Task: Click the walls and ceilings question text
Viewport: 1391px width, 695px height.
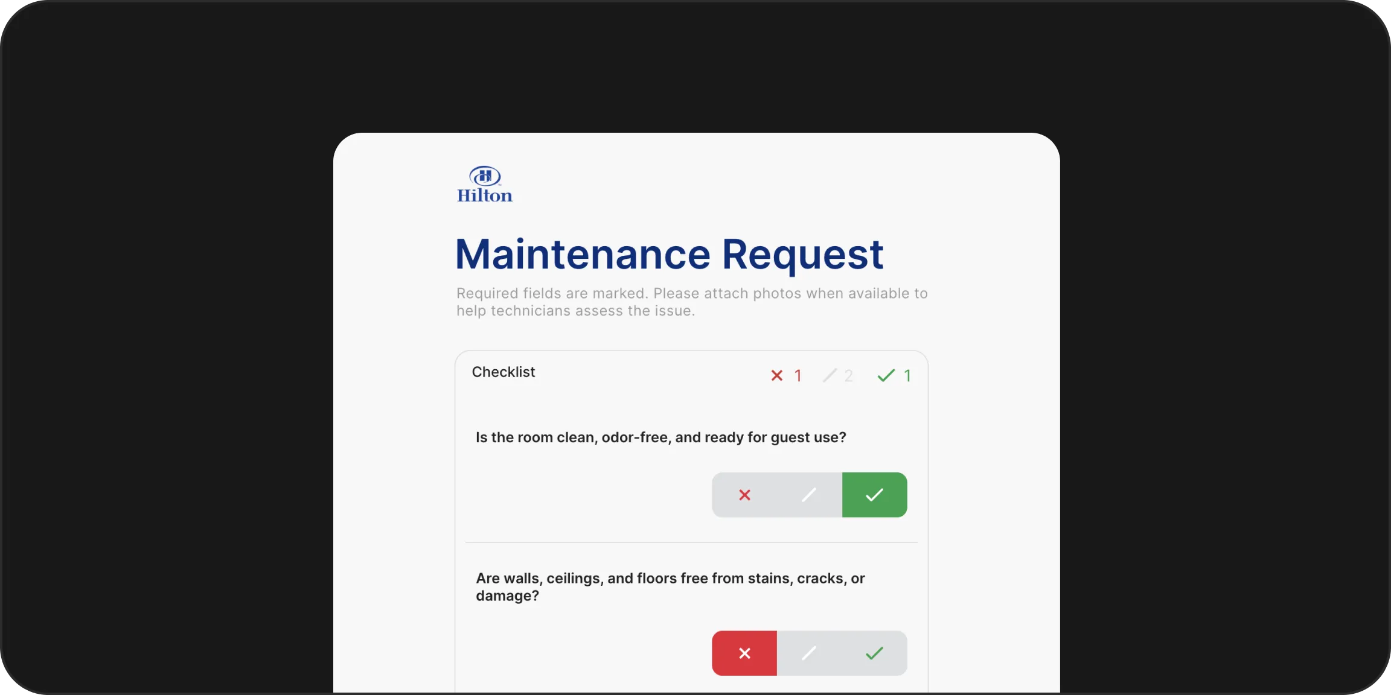Action: click(x=670, y=586)
